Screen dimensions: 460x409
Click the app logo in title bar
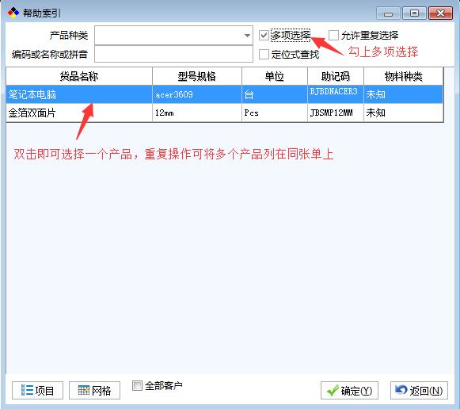(13, 13)
